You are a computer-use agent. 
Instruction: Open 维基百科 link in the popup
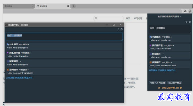pyautogui.click(x=171, y=70)
